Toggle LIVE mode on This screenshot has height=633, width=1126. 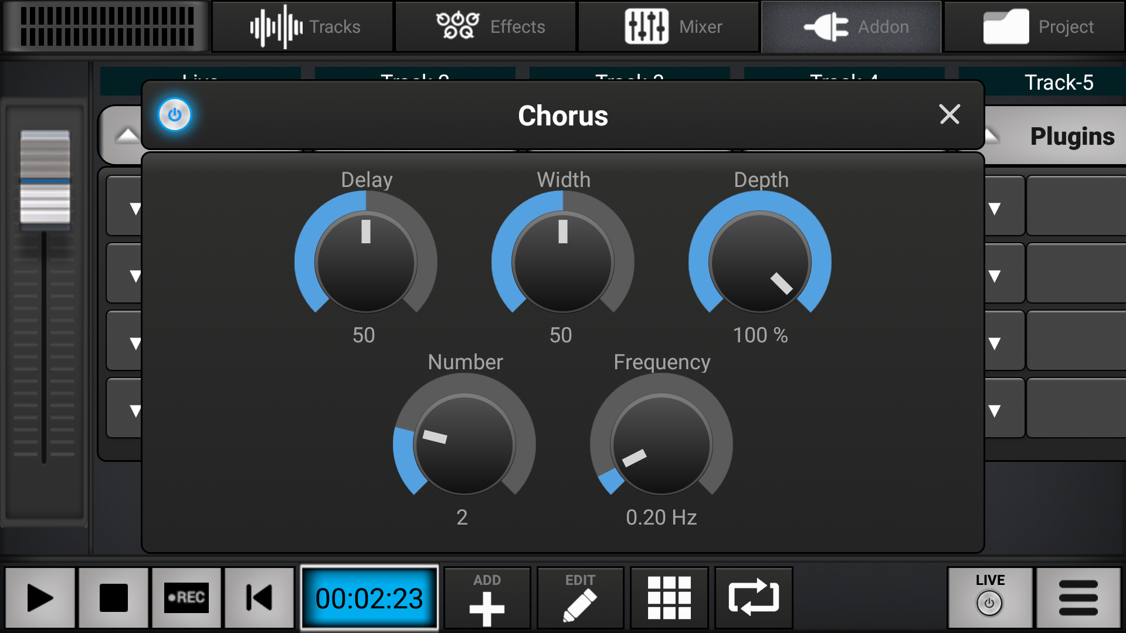point(989,597)
